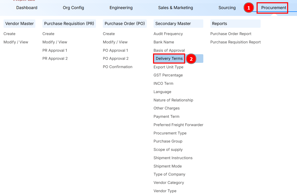Image resolution: width=297 pixels, height=196 pixels.
Task: Open the Sales & Marketing menu
Action: pos(175,8)
